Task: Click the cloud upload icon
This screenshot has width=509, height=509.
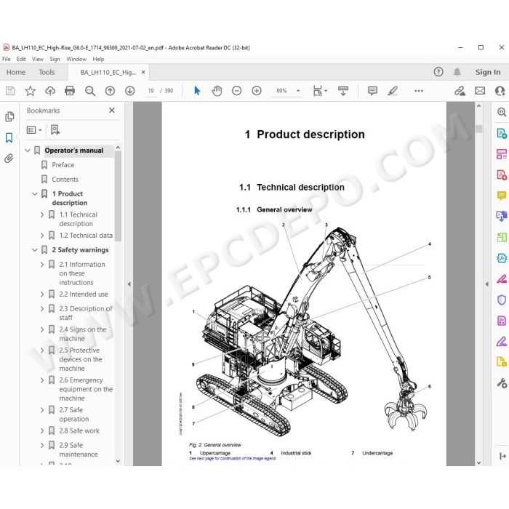Action: 50,91
